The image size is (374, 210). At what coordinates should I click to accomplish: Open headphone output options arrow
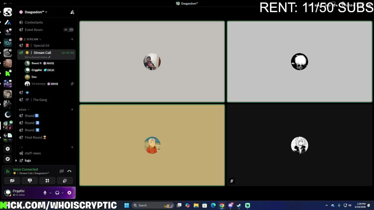pyautogui.click(x=62, y=193)
